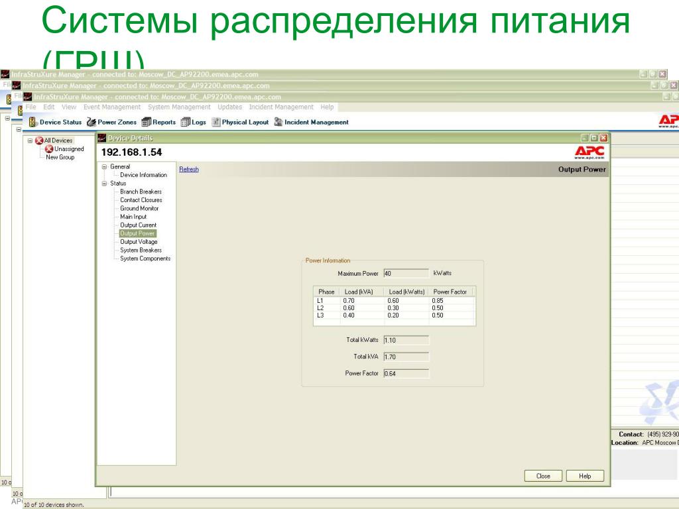Click the Phase column header
The height and width of the screenshot is (509, 679).
click(326, 292)
